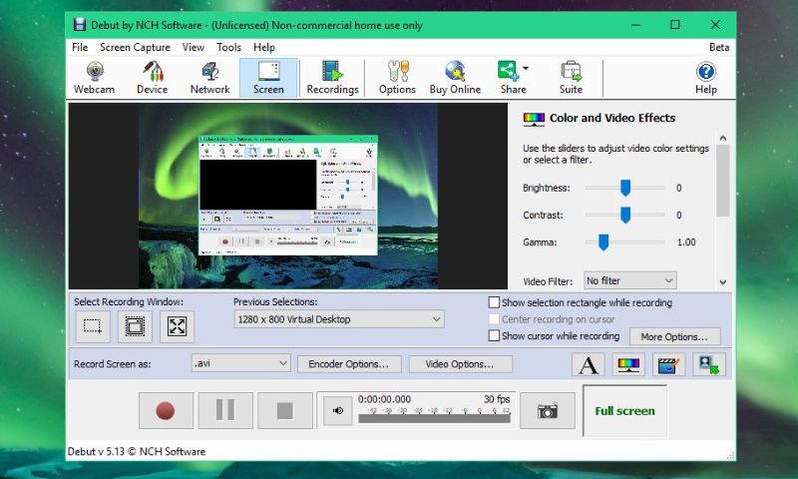Click the Gamma value 1.00
Viewport: 798px width, 479px height.
(x=686, y=242)
